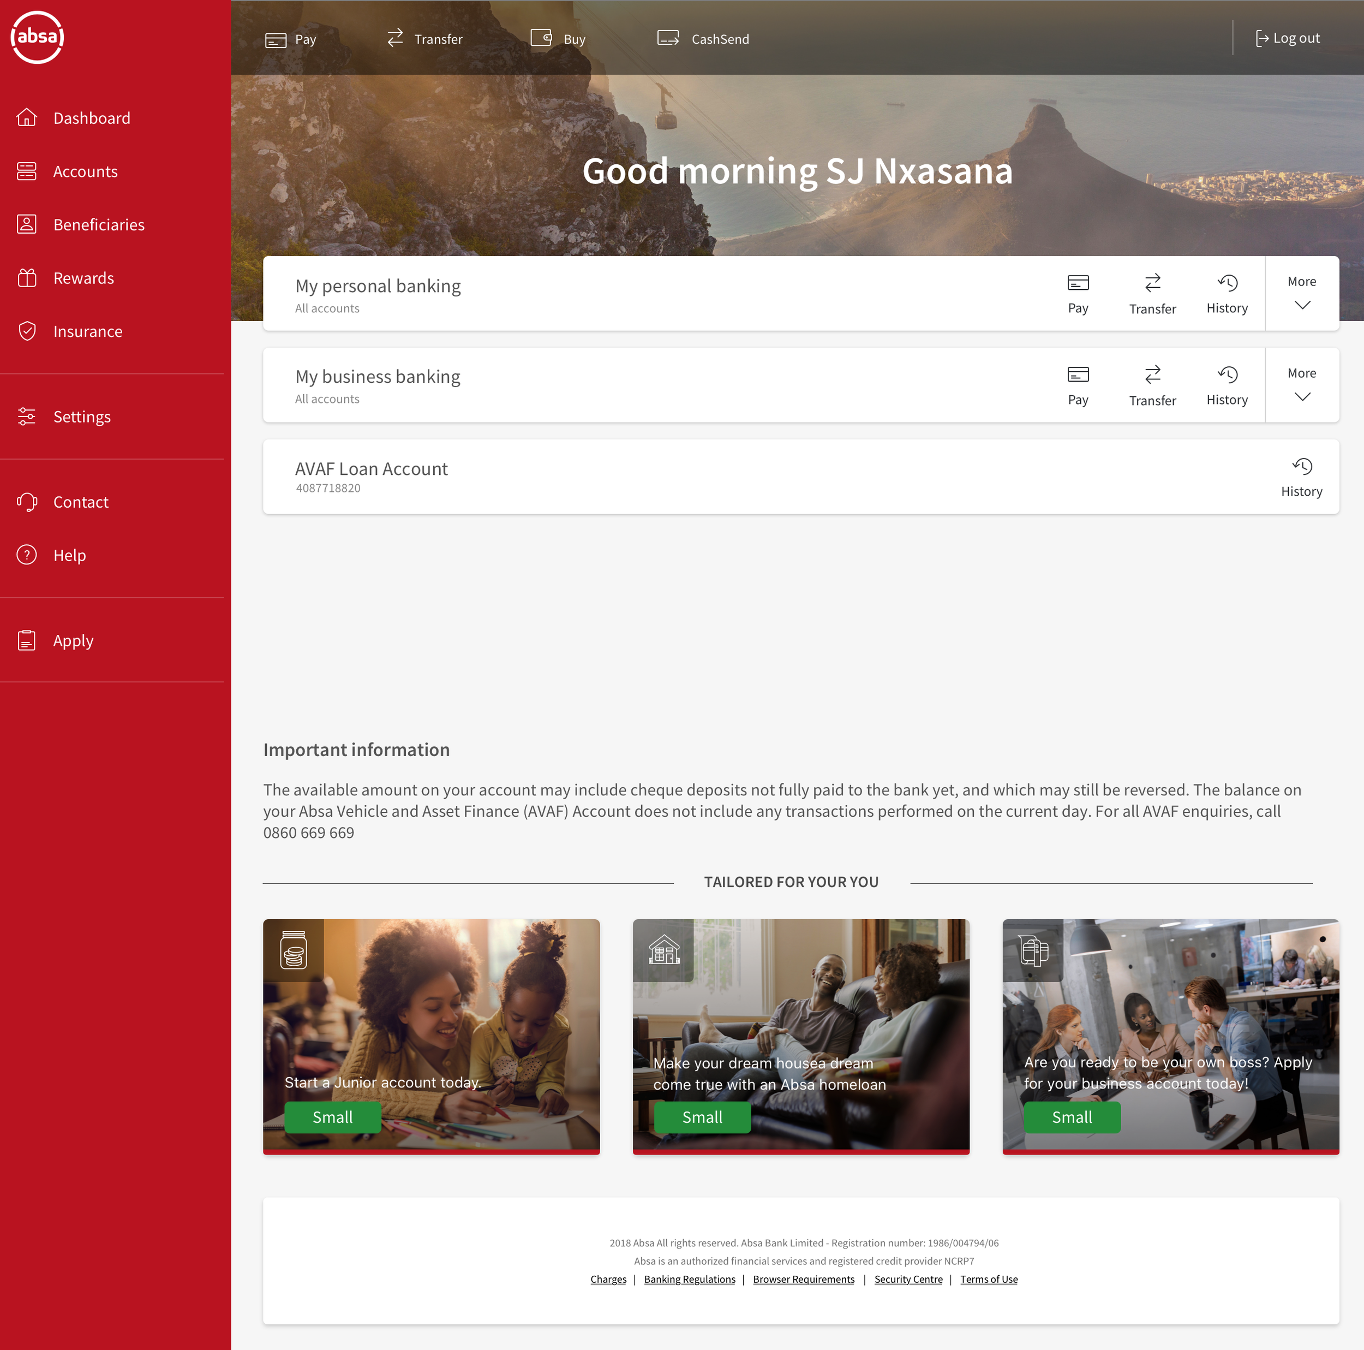
Task: Select My business banking title
Action: click(x=378, y=377)
